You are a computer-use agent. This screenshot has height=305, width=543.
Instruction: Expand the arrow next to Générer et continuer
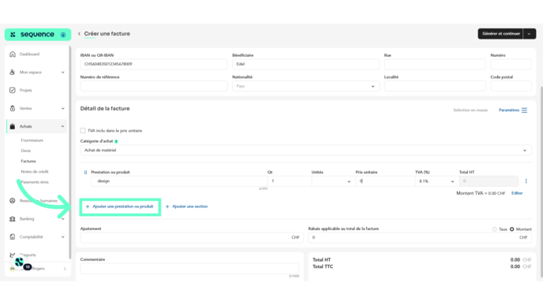(529, 34)
